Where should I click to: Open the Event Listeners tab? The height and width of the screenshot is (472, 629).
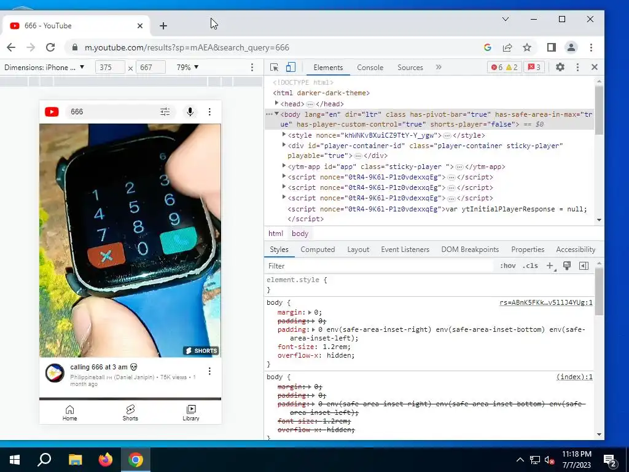[405, 250]
